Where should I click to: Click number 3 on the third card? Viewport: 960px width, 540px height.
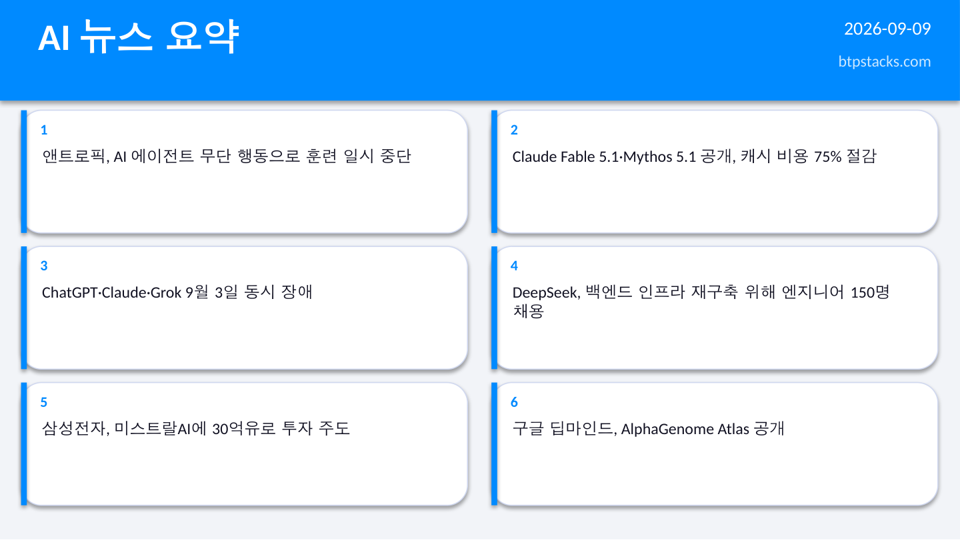[44, 266]
